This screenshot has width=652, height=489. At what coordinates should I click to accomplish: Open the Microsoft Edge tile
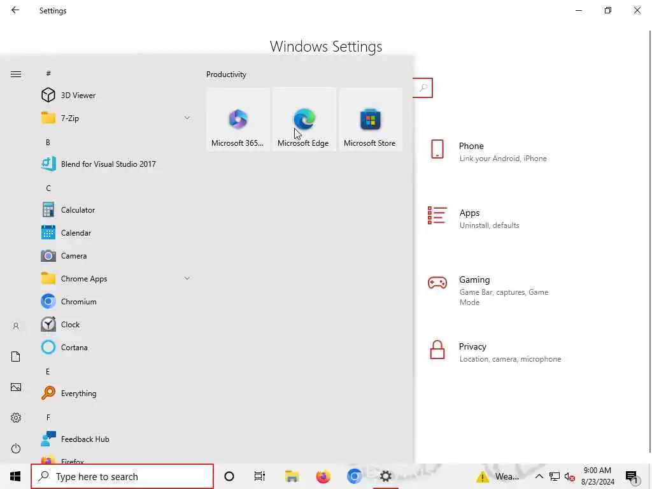tap(304, 119)
